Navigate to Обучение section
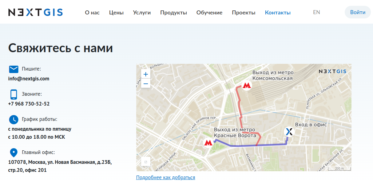 tap(209, 13)
